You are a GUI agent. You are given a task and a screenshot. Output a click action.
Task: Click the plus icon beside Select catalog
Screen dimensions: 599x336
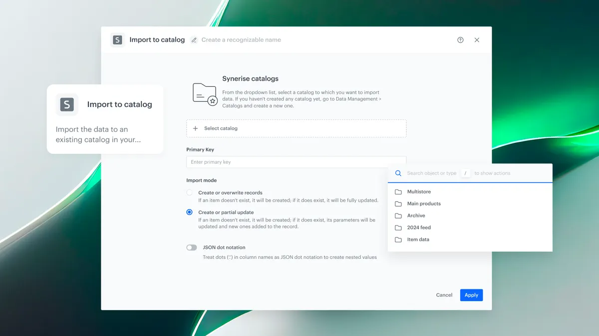[195, 128]
